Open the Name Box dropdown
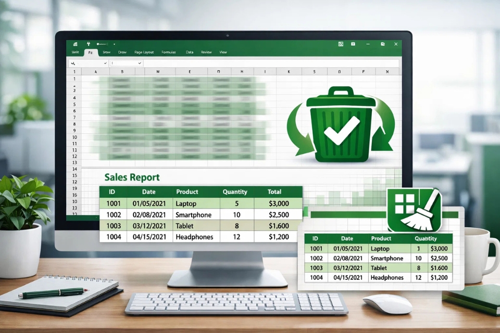The width and height of the screenshot is (500, 333). pos(105,63)
